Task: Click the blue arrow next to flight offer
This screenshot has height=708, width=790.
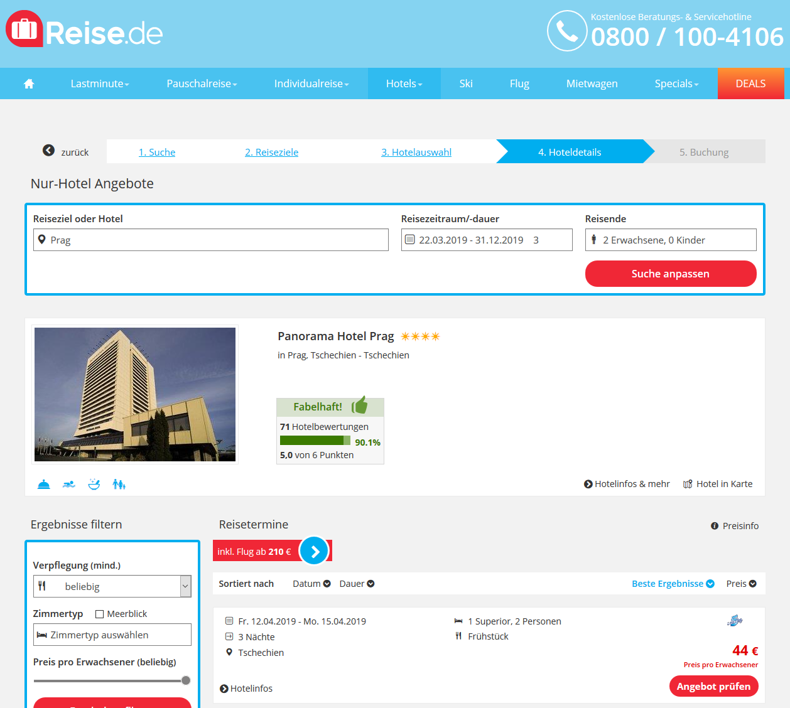Action: [x=315, y=551]
